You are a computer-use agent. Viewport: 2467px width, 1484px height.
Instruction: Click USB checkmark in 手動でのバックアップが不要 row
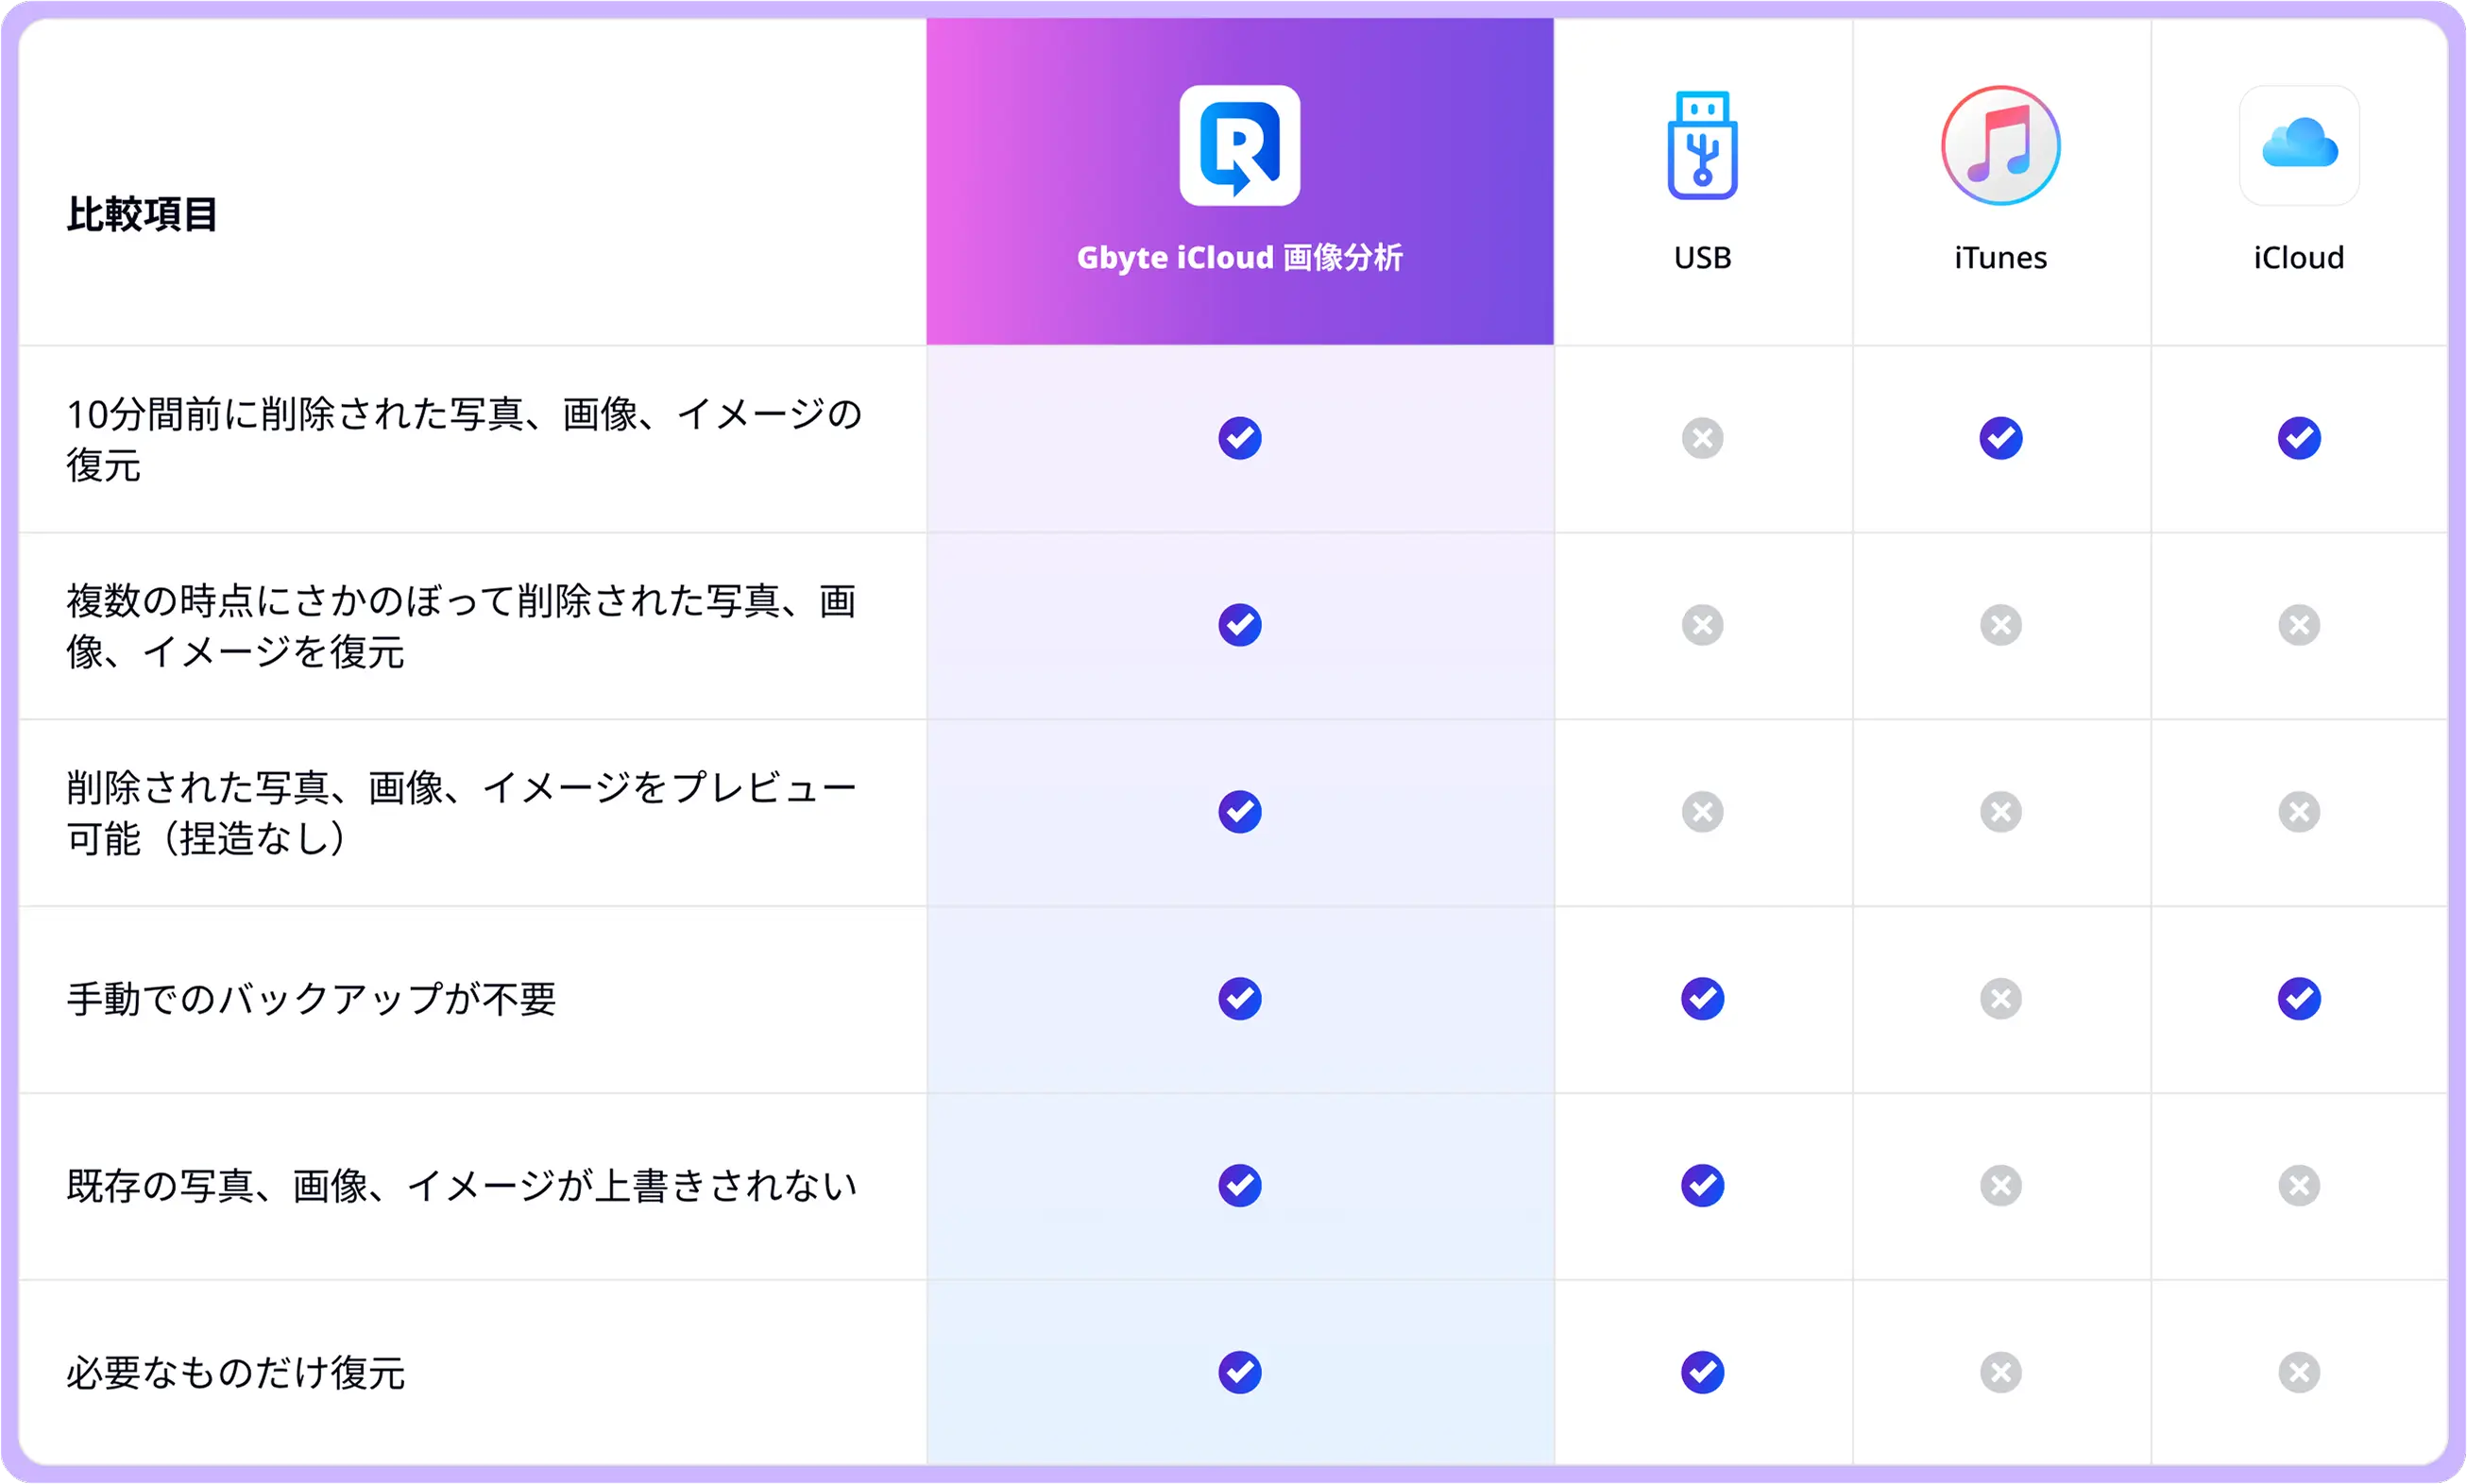pyautogui.click(x=1702, y=998)
